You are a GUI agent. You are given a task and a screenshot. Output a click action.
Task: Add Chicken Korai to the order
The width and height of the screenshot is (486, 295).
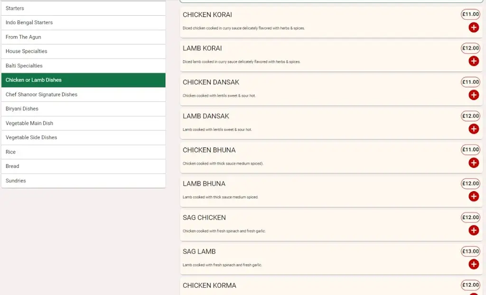pyautogui.click(x=473, y=28)
